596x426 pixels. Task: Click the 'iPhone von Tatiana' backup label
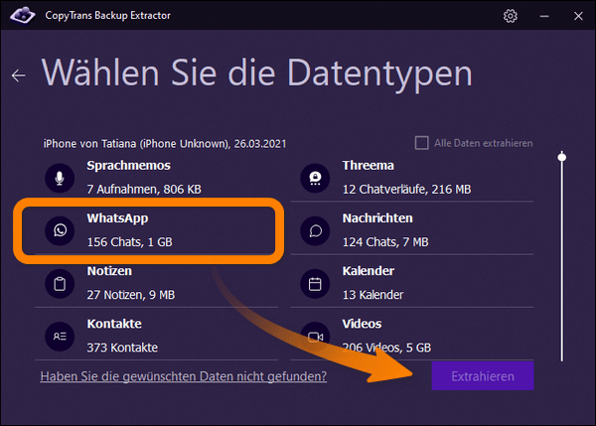coord(165,144)
